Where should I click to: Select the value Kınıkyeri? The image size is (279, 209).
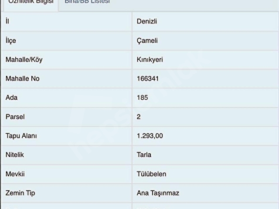tap(150, 60)
